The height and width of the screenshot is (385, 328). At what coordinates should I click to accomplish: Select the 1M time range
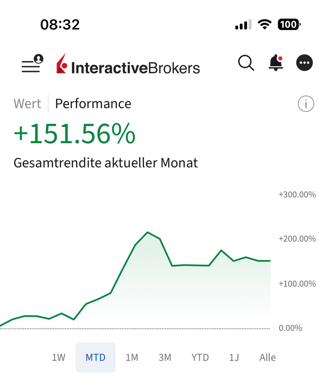tap(132, 357)
